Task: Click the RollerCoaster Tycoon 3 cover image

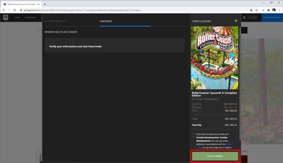Action: pyautogui.click(x=215, y=58)
